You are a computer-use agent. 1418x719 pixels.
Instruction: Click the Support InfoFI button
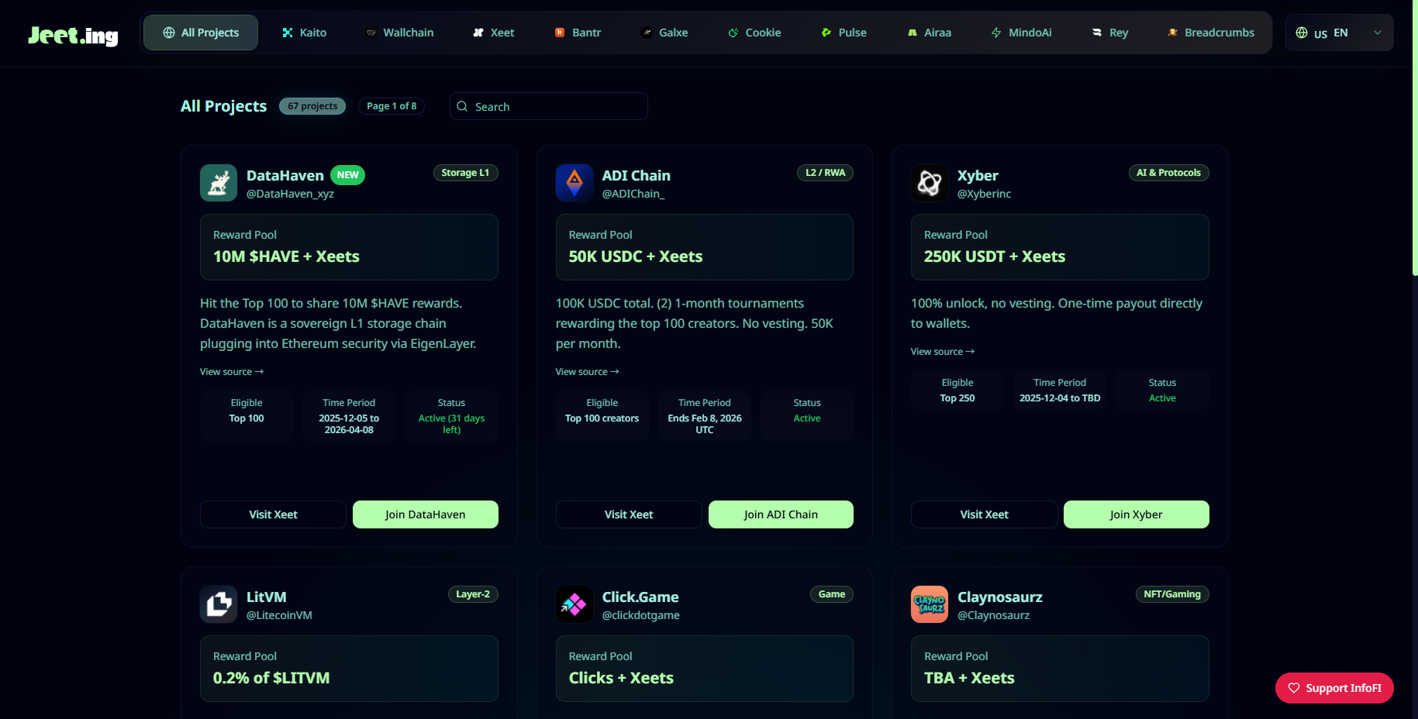[x=1334, y=688]
